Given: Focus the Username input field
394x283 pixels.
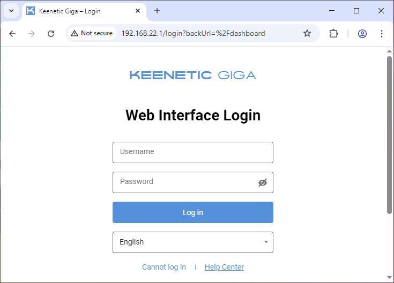Looking at the screenshot, I should coord(192,152).
